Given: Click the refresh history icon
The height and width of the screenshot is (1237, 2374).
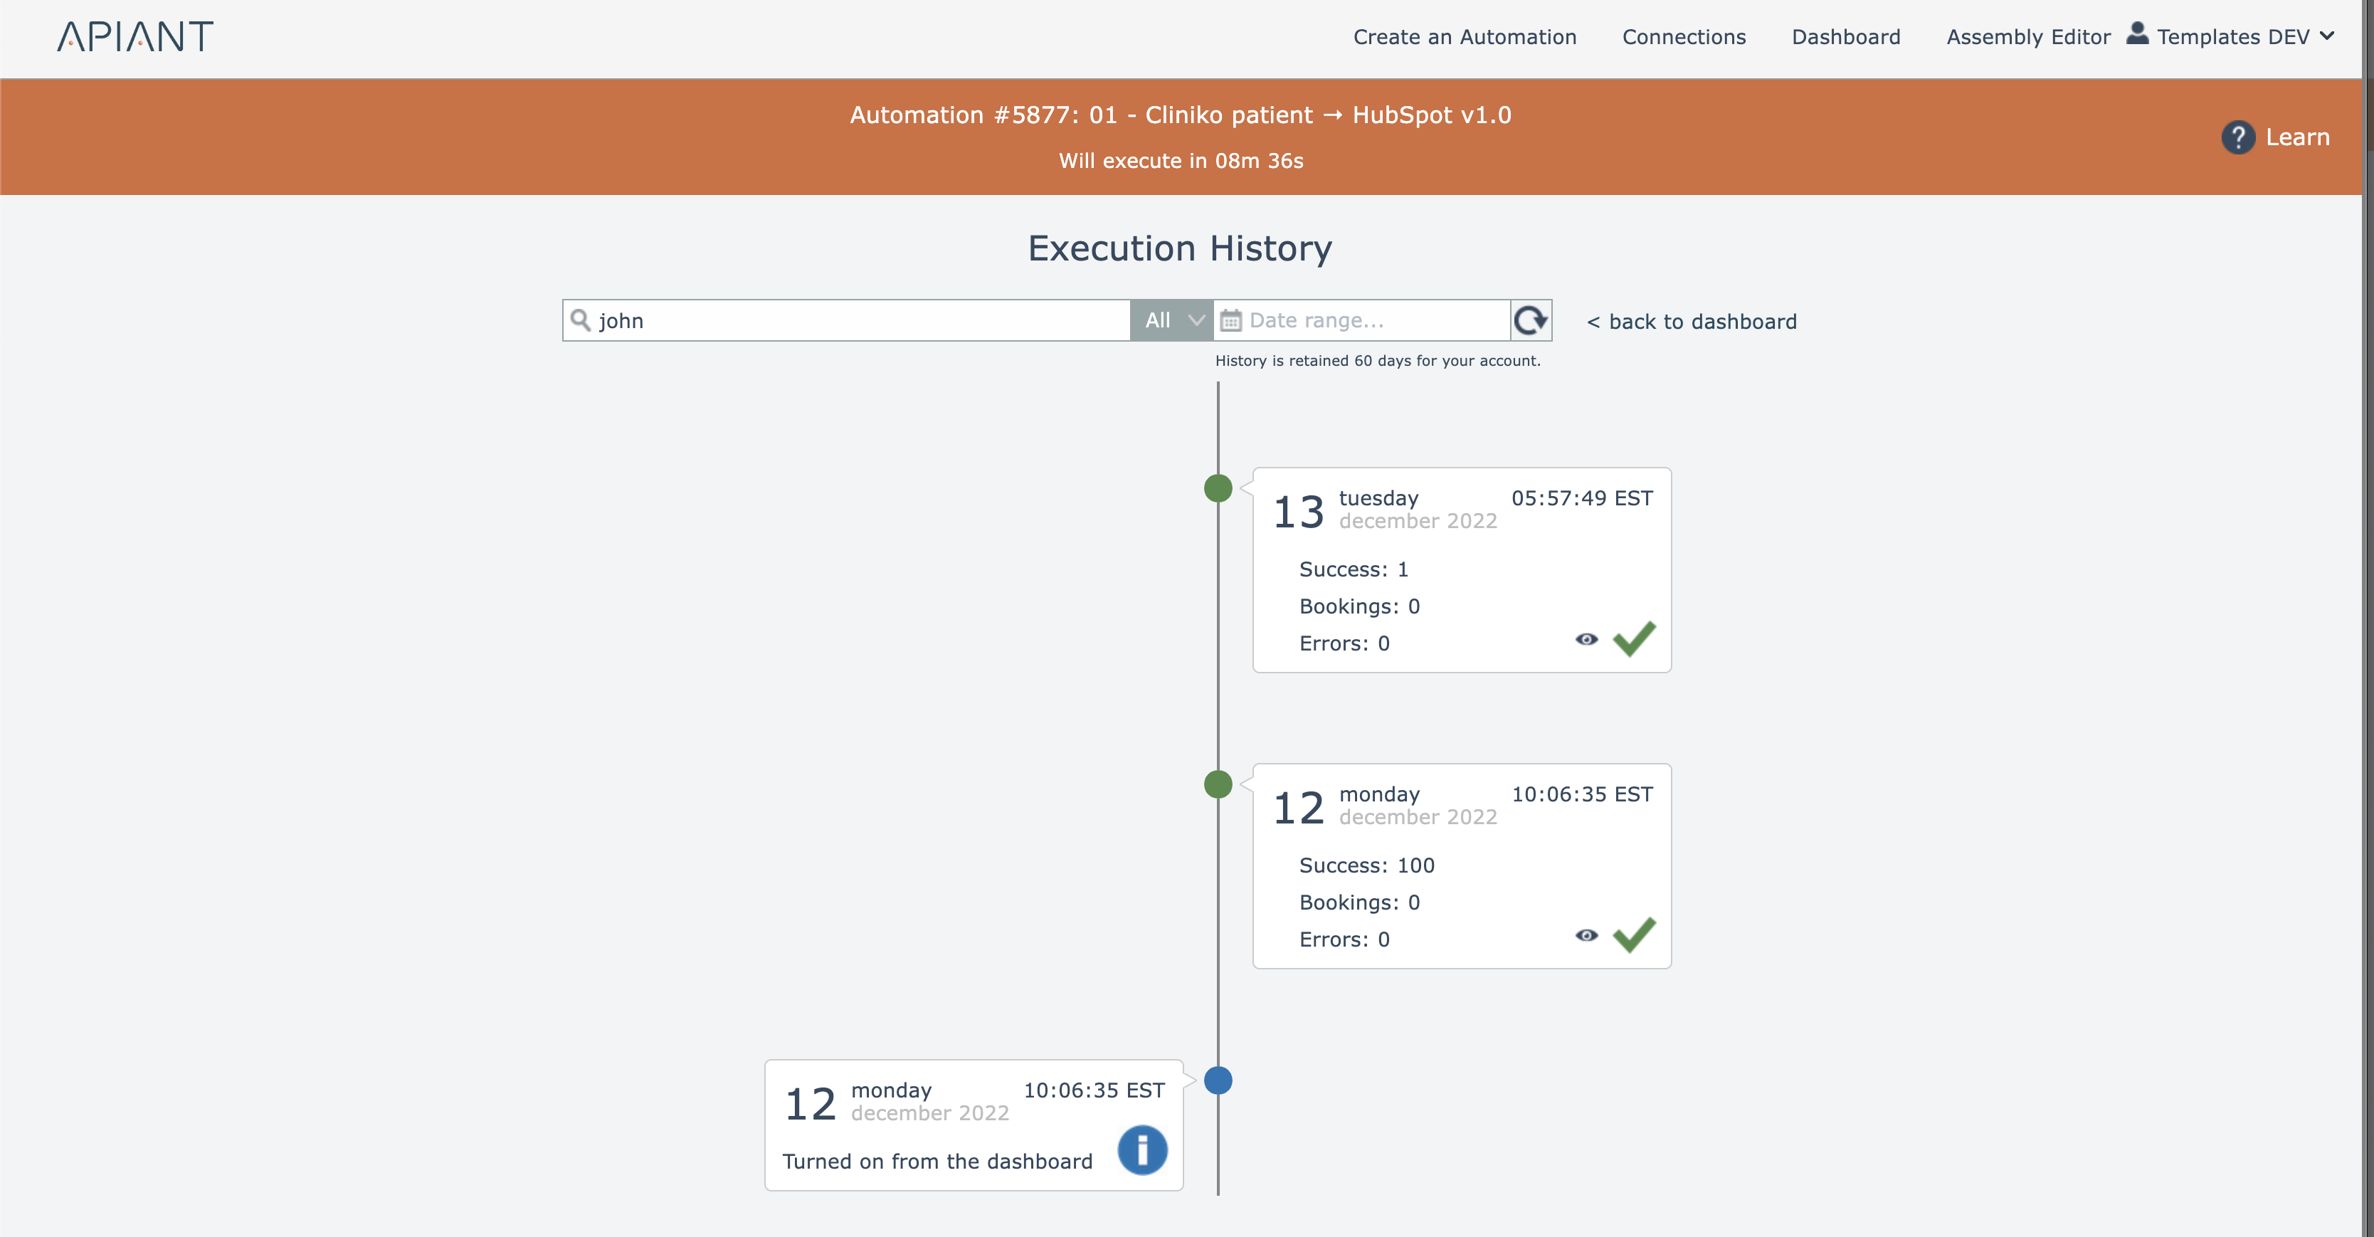Looking at the screenshot, I should (x=1531, y=320).
